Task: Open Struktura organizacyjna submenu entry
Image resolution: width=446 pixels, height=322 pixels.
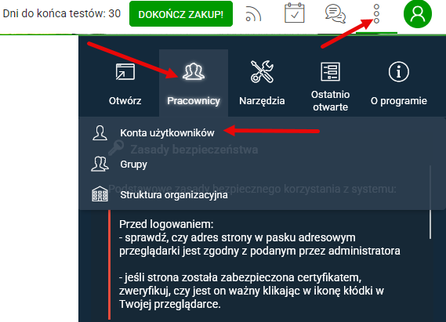Action: click(174, 195)
